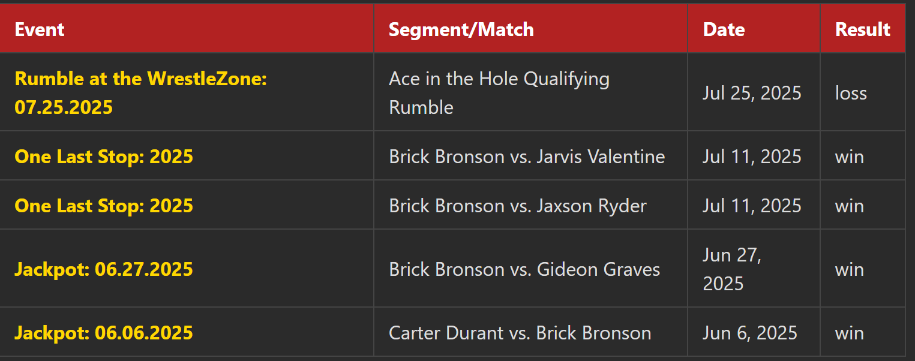Image resolution: width=915 pixels, height=361 pixels.
Task: Open One Last Stop link in Jaxson Ryder row
Action: point(104,206)
